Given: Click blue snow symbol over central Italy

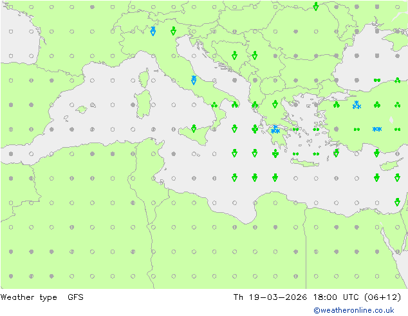Looking at the screenshot, I should pos(194,80).
